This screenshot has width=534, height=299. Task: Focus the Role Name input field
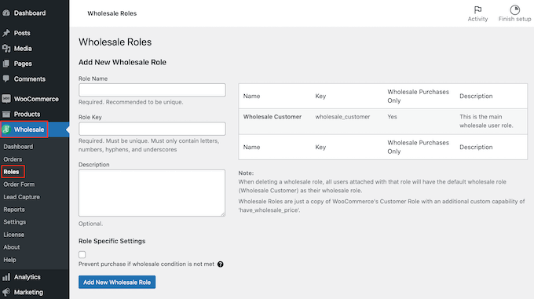[x=152, y=90]
